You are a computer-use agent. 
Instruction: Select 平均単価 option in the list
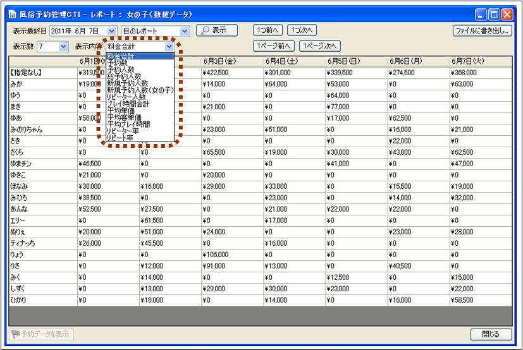120,110
